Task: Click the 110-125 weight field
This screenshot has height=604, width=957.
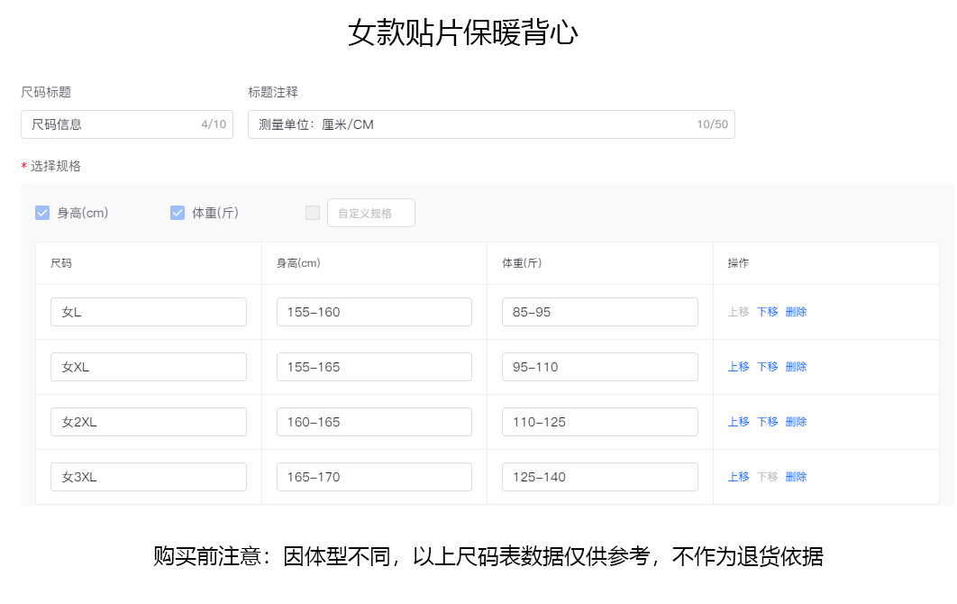Action: [x=599, y=421]
